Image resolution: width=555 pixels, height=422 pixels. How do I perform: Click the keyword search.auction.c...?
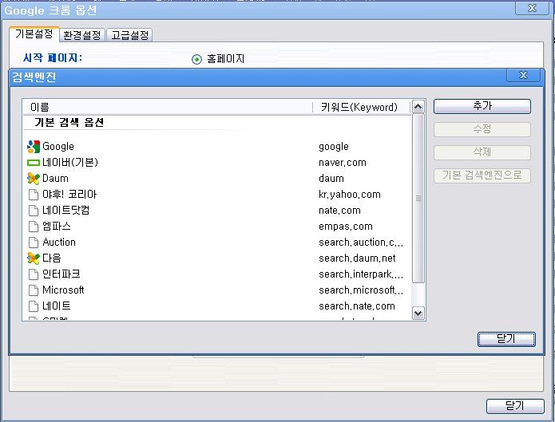coord(361,243)
